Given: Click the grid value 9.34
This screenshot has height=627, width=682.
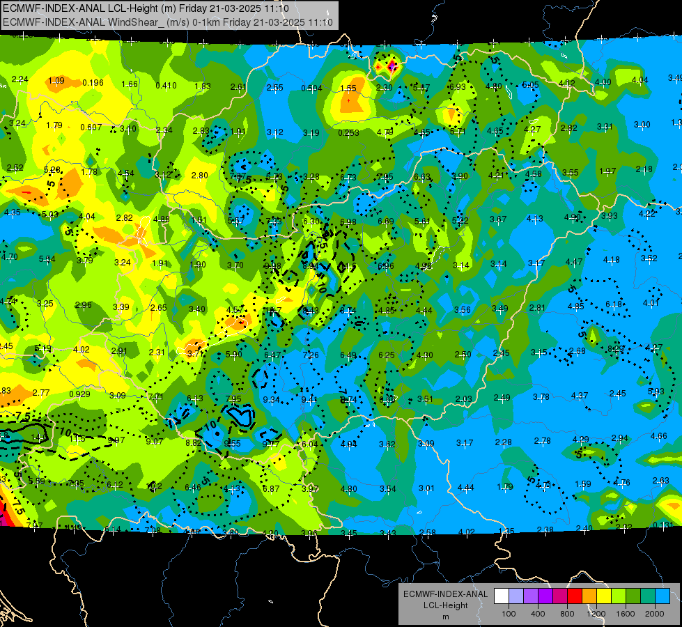Looking at the screenshot, I should tap(272, 399).
